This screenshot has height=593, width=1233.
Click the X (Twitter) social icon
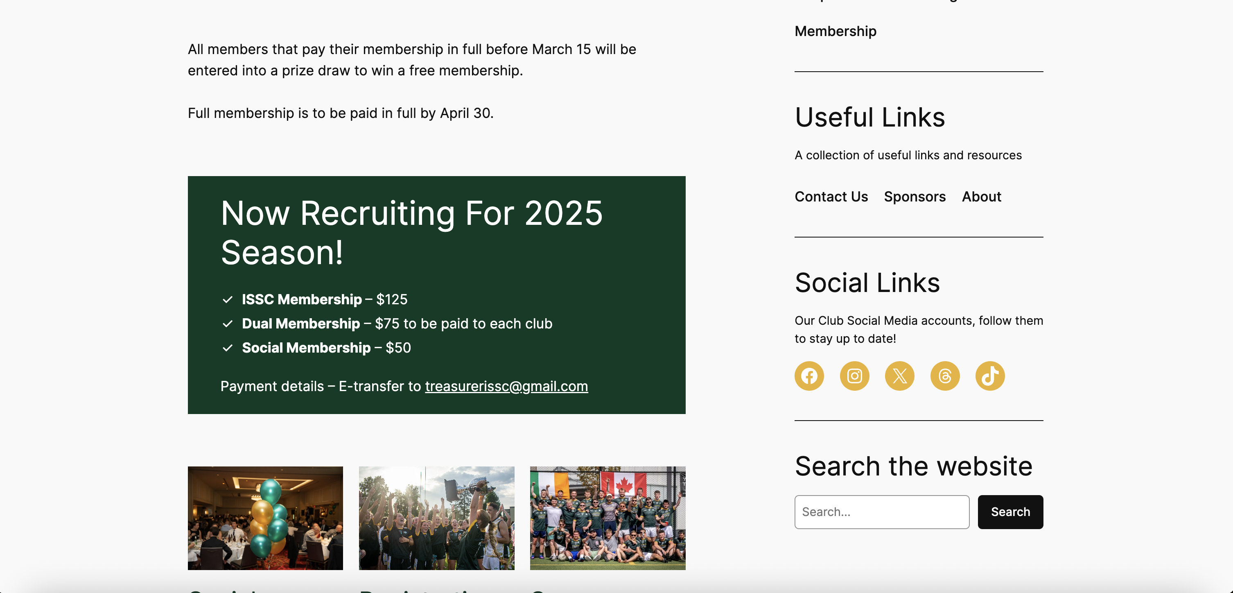(899, 376)
